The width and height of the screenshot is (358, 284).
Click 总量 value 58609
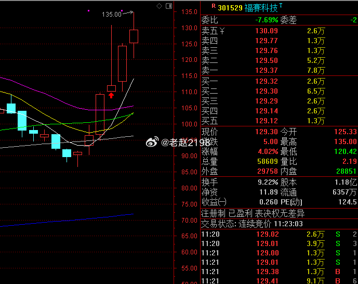pyautogui.click(x=268, y=162)
